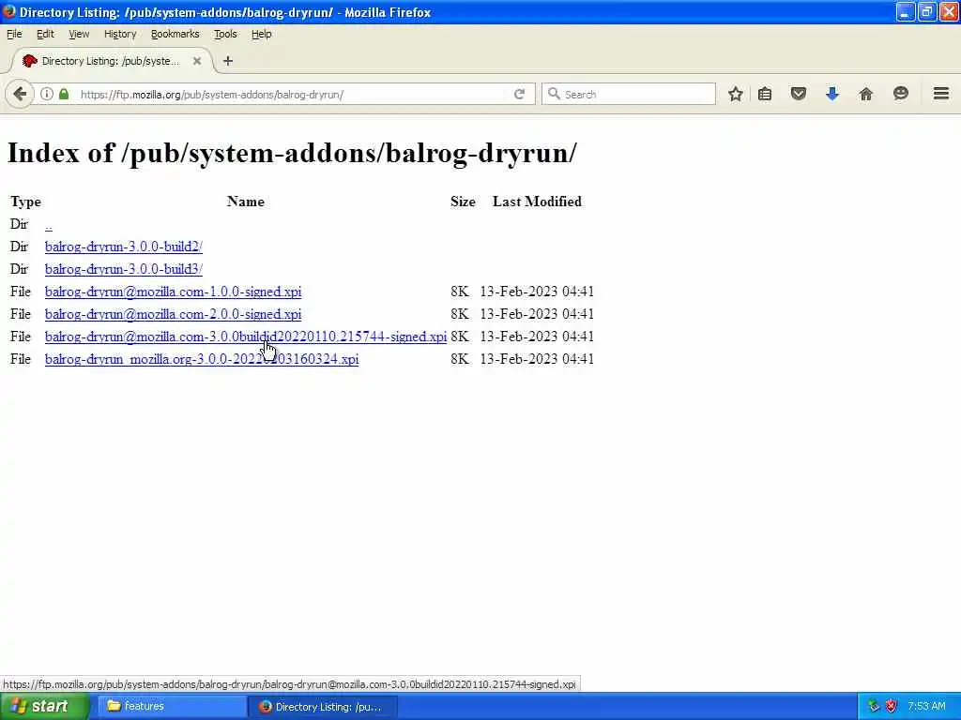Click the magnifier icon in Search box
Image resolution: width=961 pixels, height=720 pixels.
554,94
